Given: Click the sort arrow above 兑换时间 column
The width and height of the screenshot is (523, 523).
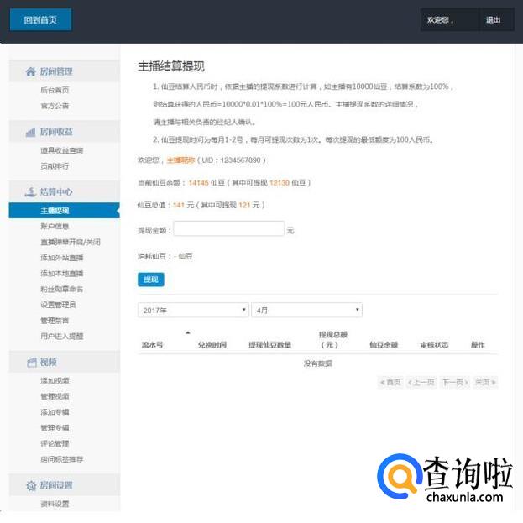Looking at the screenshot, I should pyautogui.click(x=187, y=333).
